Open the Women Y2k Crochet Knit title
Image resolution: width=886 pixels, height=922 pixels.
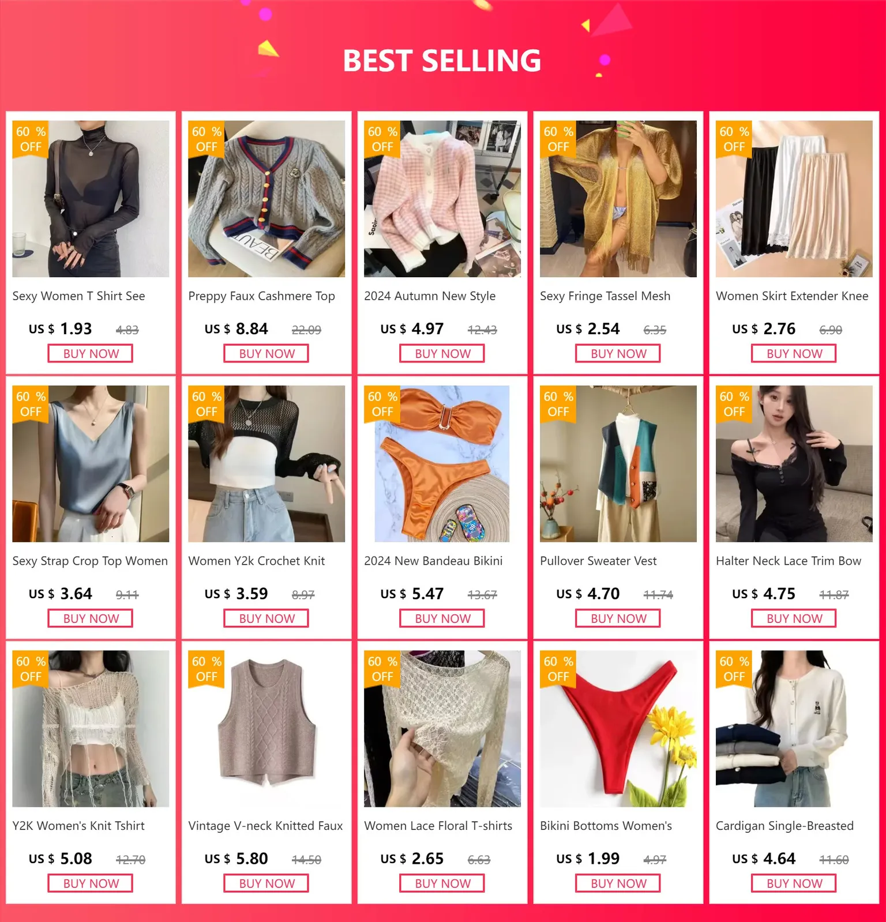(x=257, y=561)
